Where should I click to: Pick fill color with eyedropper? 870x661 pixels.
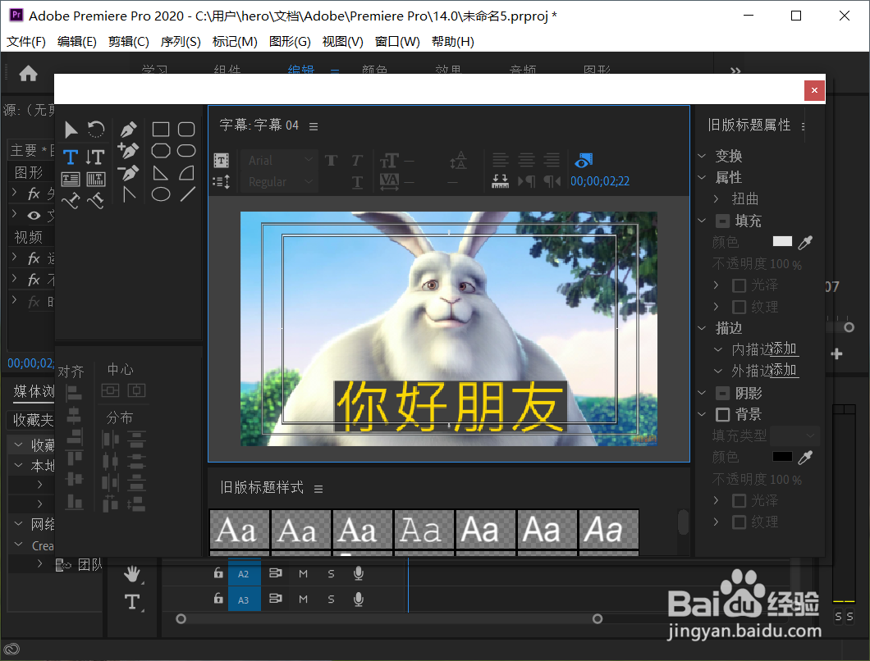pyautogui.click(x=805, y=242)
